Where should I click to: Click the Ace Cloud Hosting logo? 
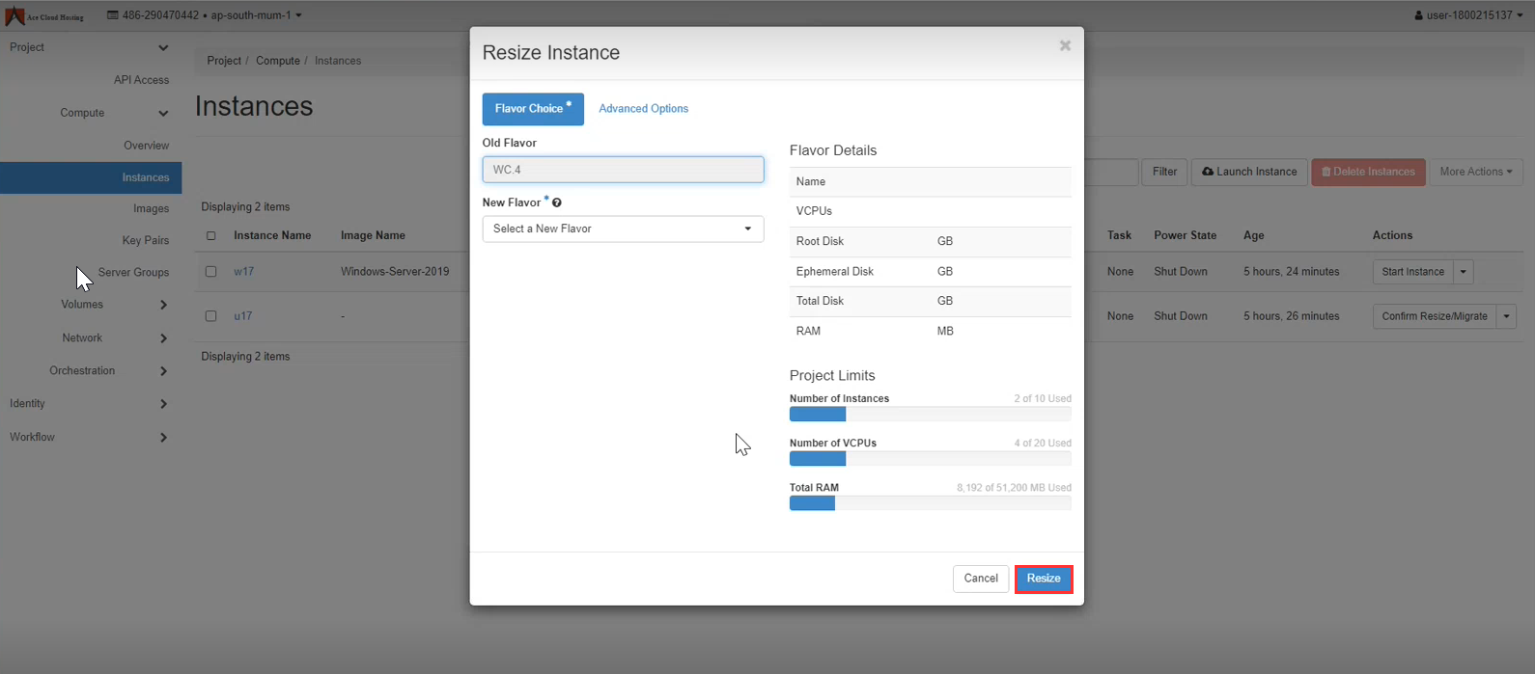click(x=43, y=15)
